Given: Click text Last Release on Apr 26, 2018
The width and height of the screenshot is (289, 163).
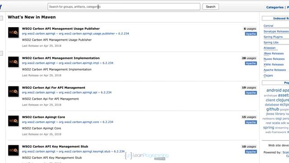Looking at the screenshot, I should pos(42,134).
